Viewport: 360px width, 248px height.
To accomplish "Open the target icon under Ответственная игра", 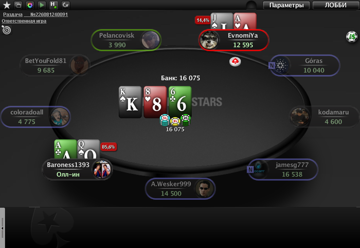I will coord(6,30).
